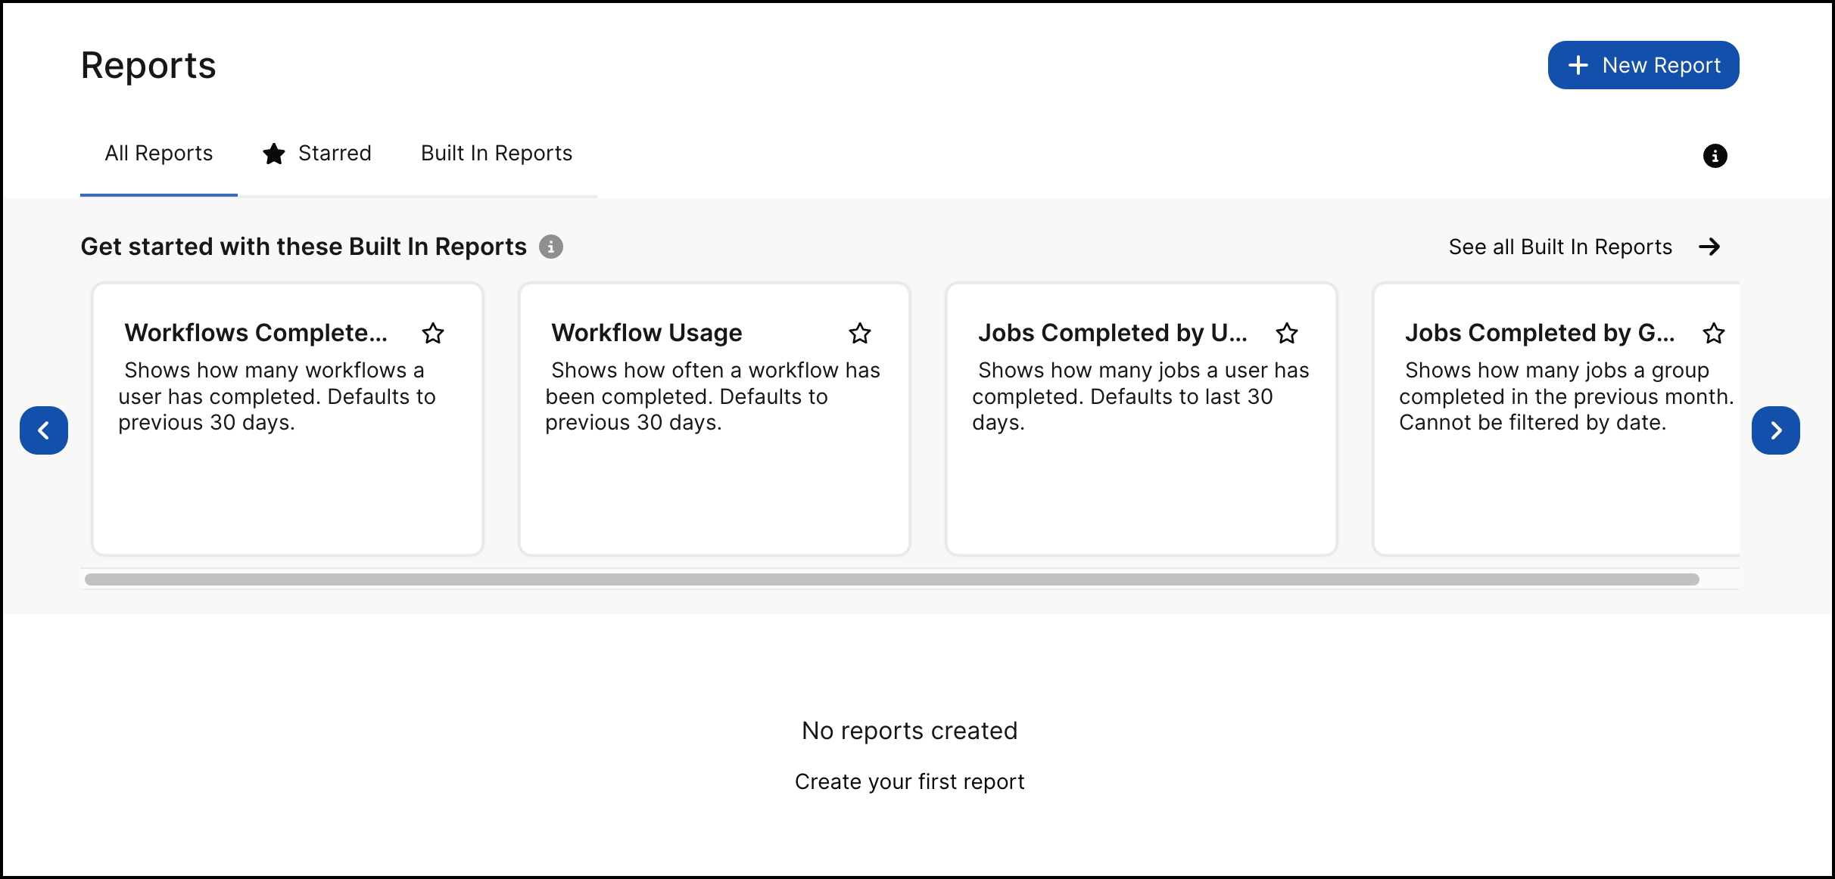Click the 'No reports created' message
Image resolution: width=1835 pixels, height=879 pixels.
(909, 731)
